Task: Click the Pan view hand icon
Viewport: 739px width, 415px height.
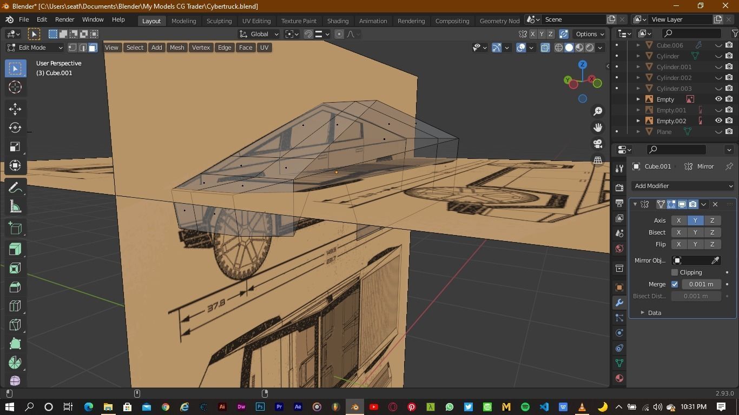Action: 598,128
